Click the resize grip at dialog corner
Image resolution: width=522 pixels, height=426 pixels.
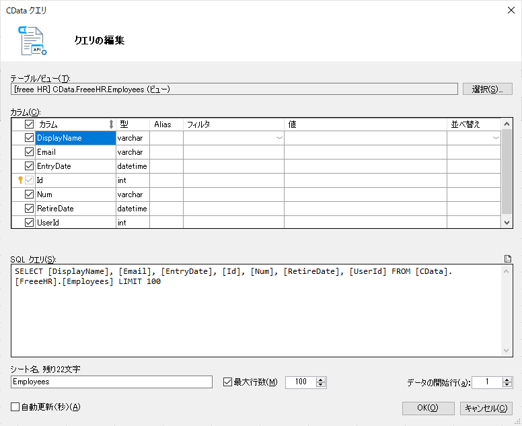coord(517,422)
